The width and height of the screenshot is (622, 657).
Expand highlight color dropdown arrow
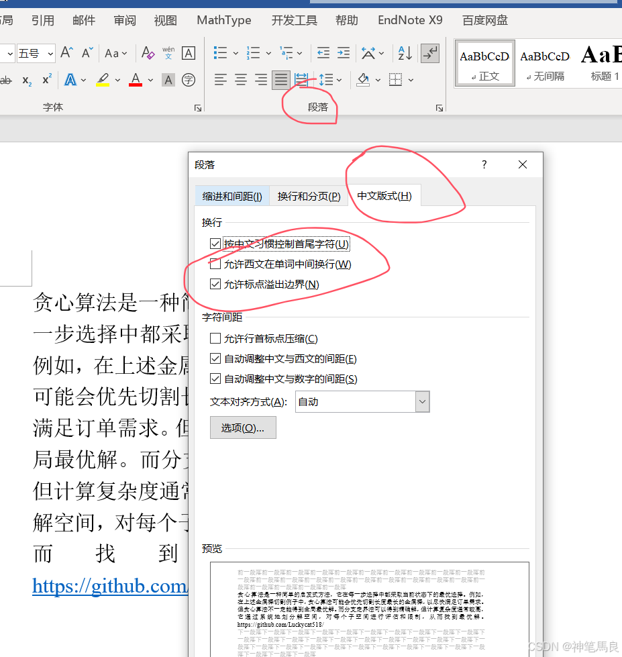click(x=117, y=80)
